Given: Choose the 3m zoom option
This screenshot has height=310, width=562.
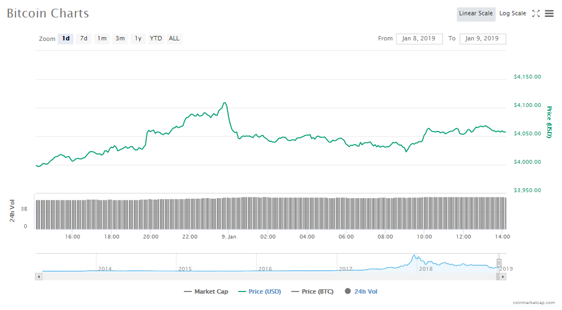Looking at the screenshot, I should coord(120,39).
